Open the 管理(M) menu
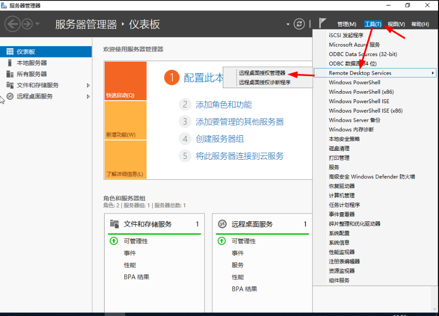The height and width of the screenshot is (316, 439). pyautogui.click(x=346, y=24)
